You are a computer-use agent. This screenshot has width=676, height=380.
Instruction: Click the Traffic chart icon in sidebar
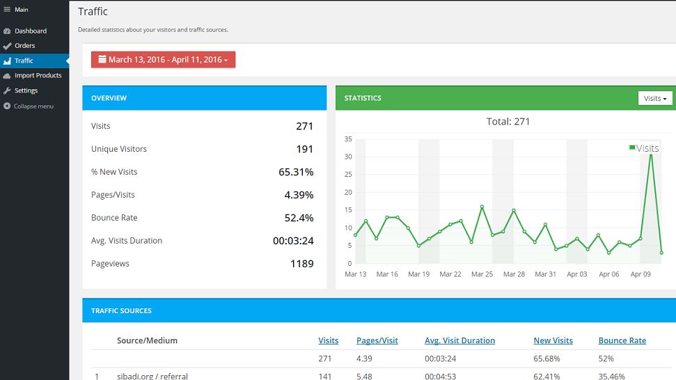pos(7,61)
